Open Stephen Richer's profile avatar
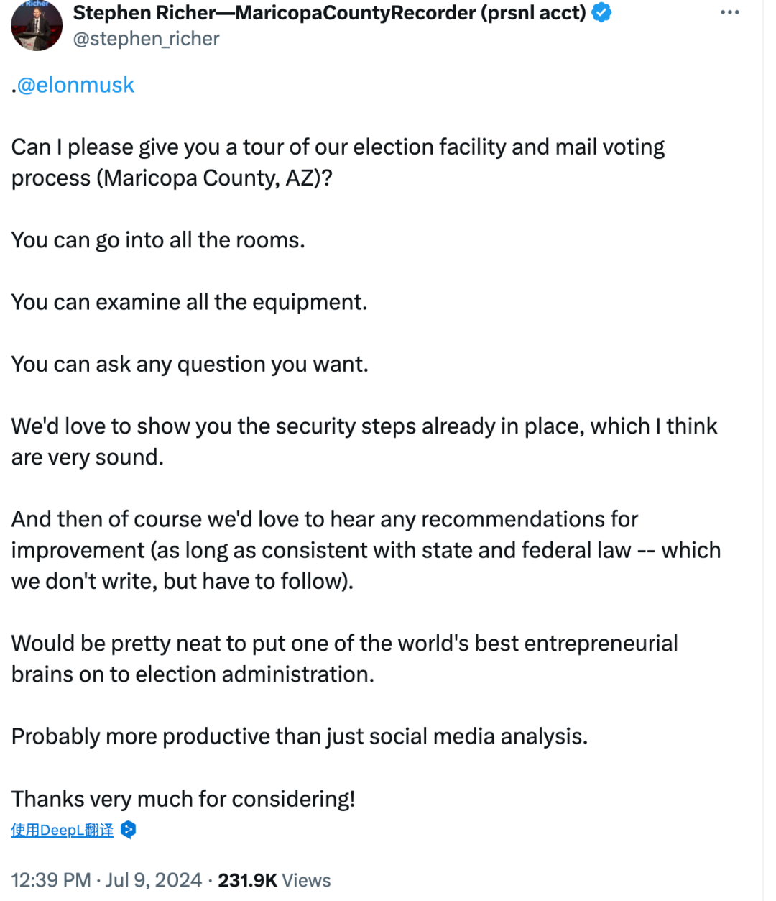This screenshot has width=776, height=901. 37,25
